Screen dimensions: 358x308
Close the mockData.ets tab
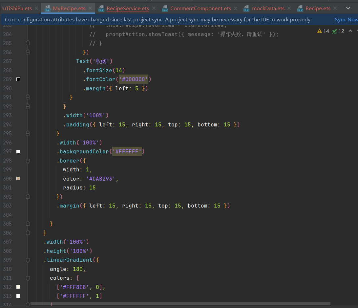click(289, 9)
